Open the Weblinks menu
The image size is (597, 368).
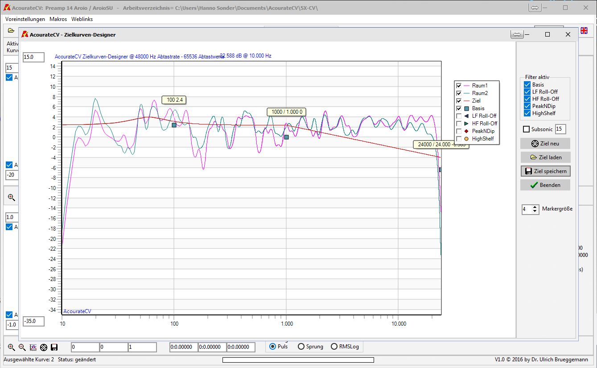82,19
